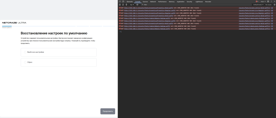Screen dimensions: 276x118
Task: Toggle the device toolbar icon
Action: 123,2
